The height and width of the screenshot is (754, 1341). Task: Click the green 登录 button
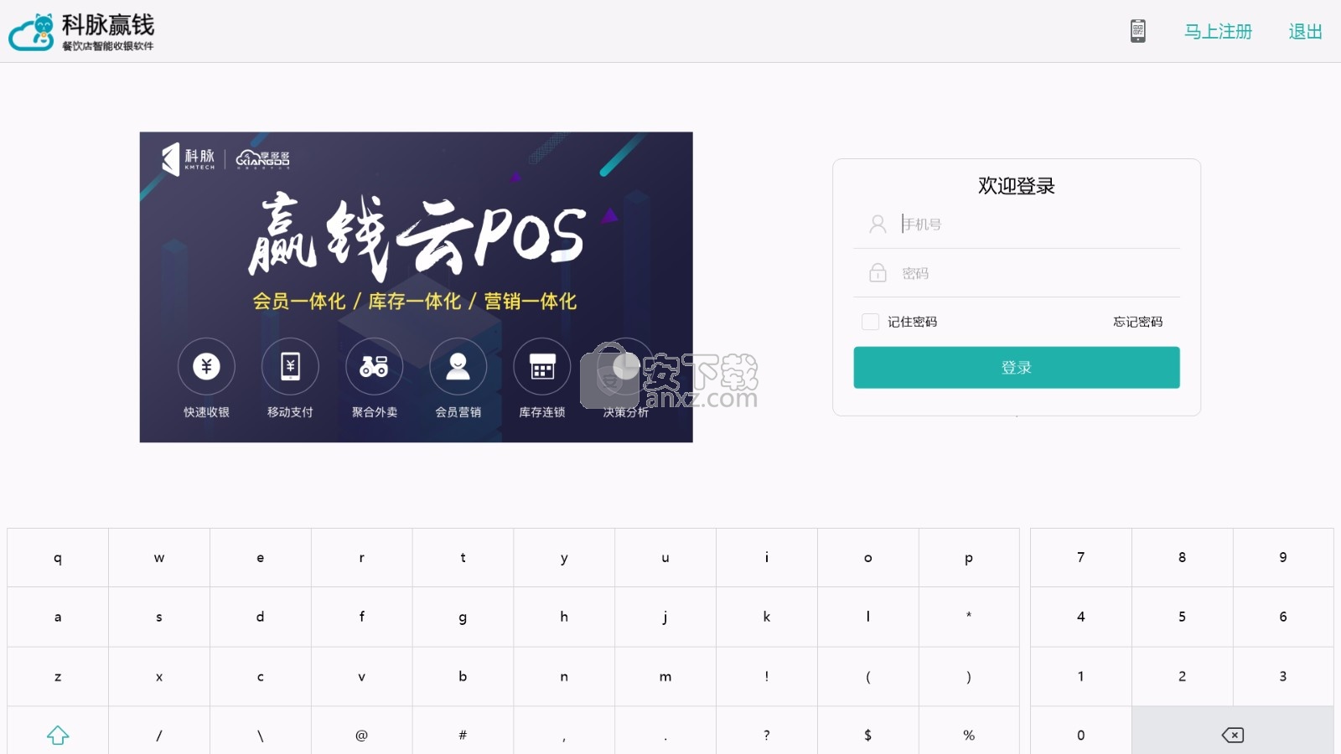[1017, 367]
